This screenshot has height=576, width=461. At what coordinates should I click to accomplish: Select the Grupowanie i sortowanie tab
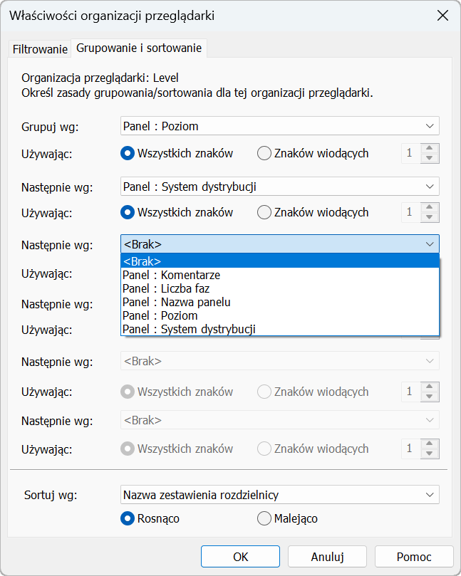click(x=139, y=48)
